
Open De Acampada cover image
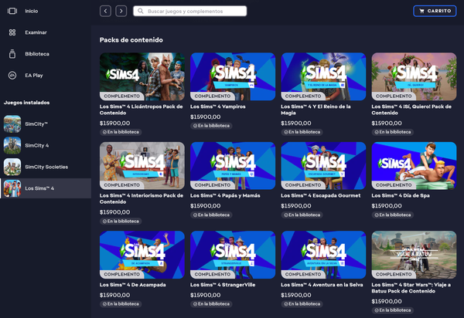(142, 255)
